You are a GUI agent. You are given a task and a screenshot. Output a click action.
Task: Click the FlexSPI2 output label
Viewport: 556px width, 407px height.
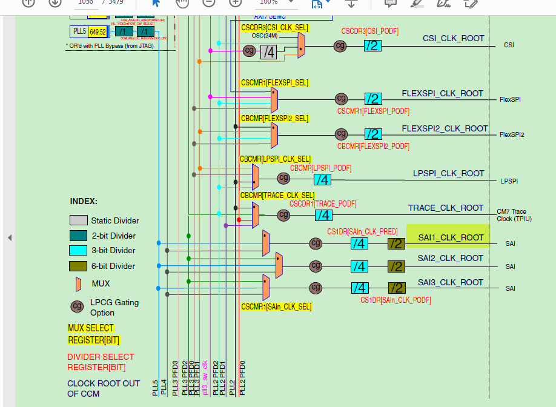click(x=512, y=134)
